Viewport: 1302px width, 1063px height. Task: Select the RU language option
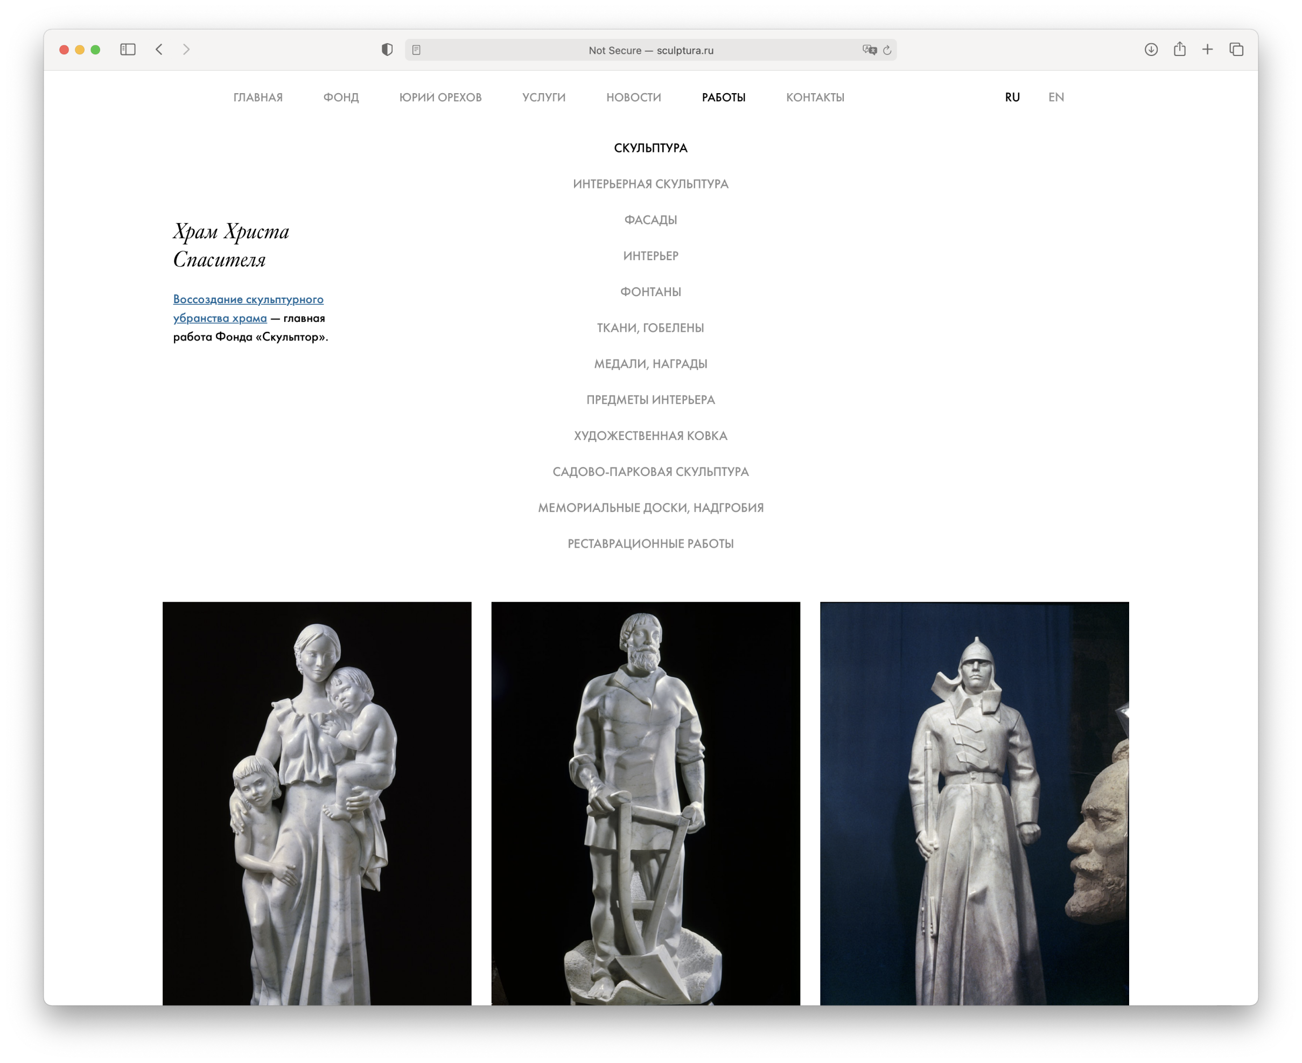click(1012, 97)
